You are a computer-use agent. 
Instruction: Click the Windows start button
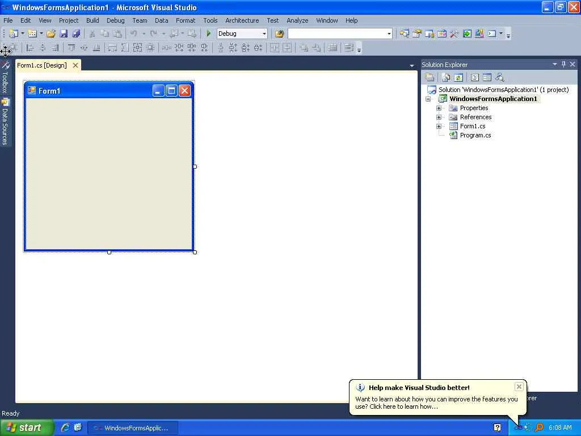[27, 427]
